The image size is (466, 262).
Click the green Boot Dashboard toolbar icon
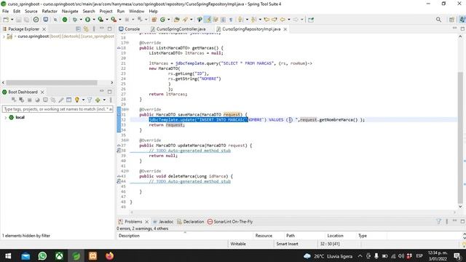point(65,20)
